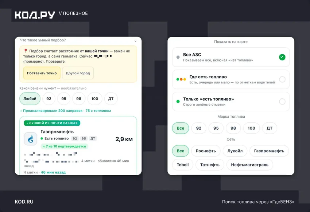The height and width of the screenshot is (212, 310).
Task: Click the 2,9 км distance value
Action: click(124, 139)
